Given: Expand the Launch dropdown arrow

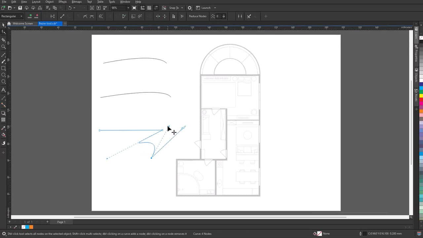Looking at the screenshot, I should click(x=215, y=8).
